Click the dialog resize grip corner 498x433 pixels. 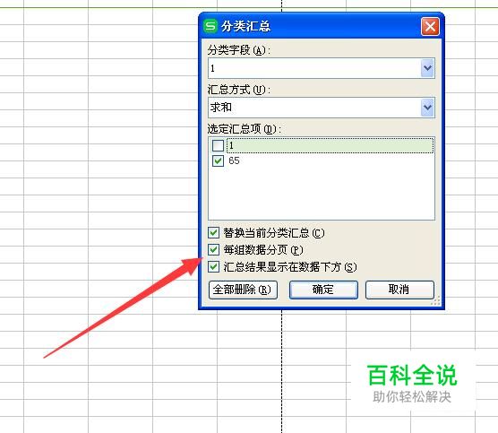pos(435,300)
